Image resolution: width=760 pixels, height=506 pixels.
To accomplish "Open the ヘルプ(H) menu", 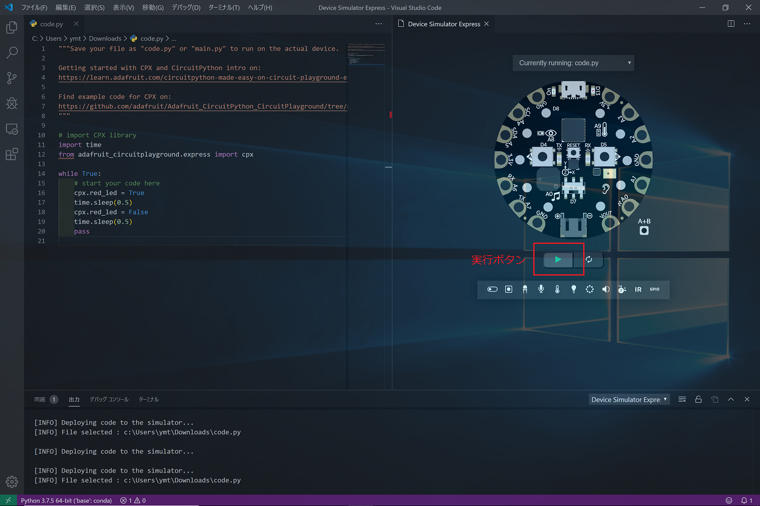I will [x=260, y=8].
